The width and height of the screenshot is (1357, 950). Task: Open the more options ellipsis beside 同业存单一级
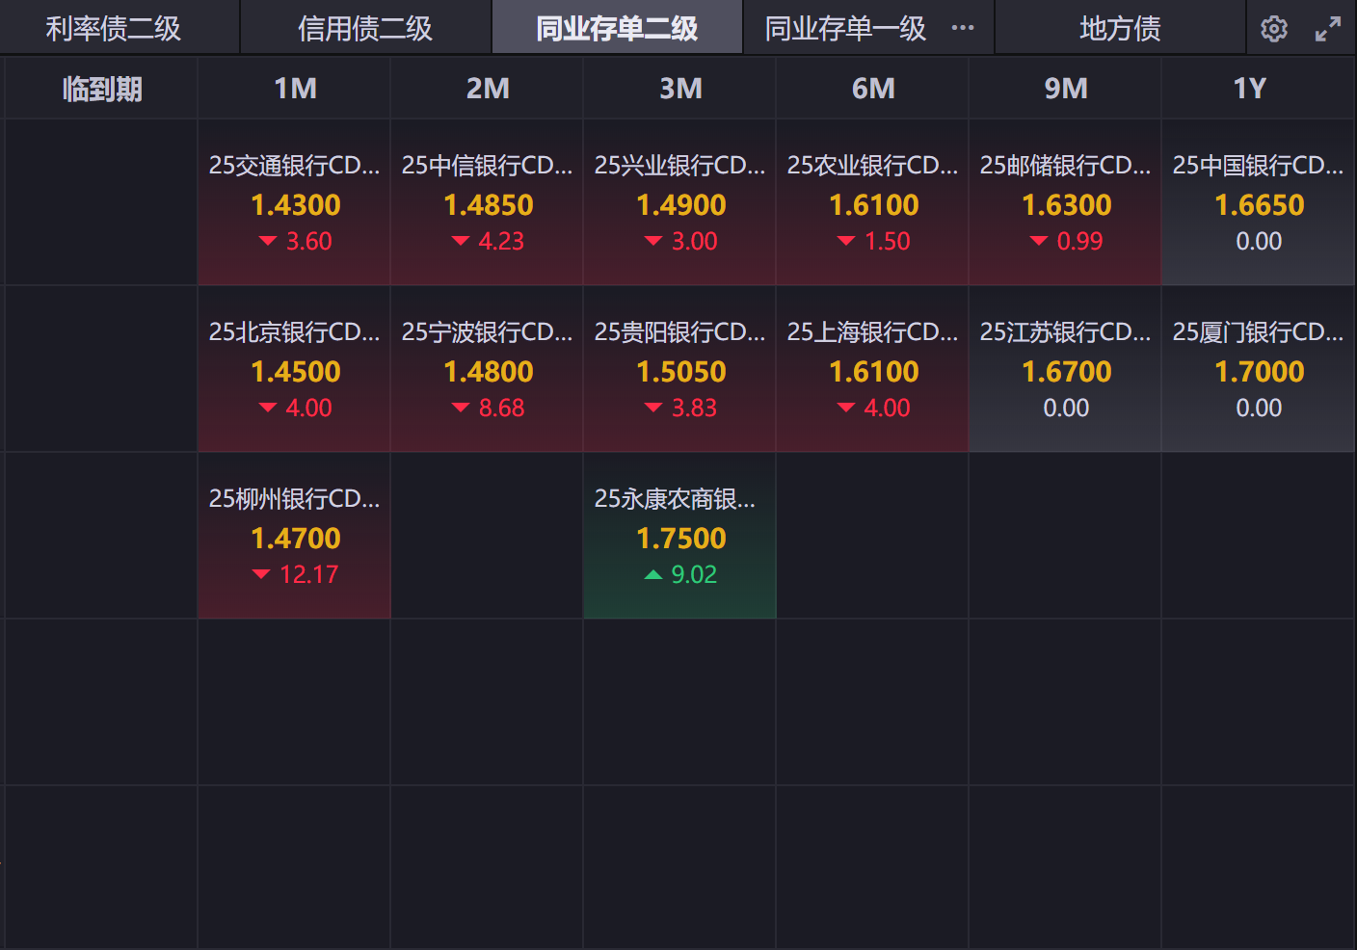tap(962, 28)
